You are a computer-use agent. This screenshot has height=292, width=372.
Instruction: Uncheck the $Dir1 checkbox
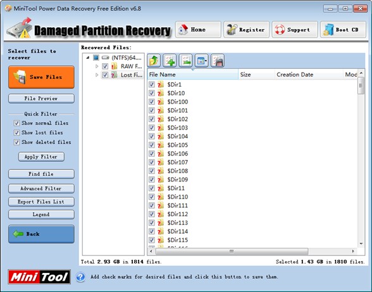tap(152, 85)
